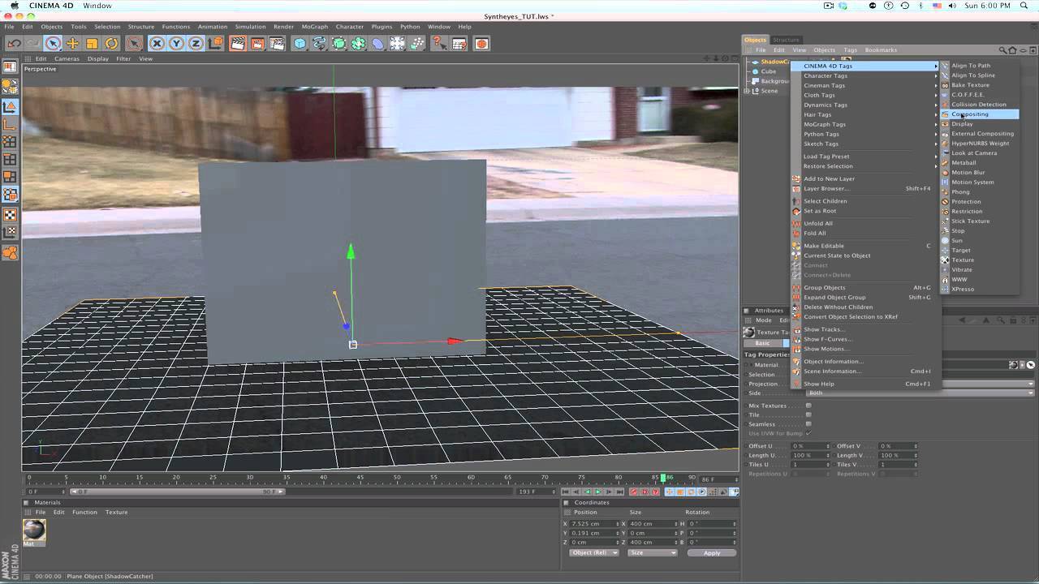
Task: Move the green timeline playhead marker
Action: click(663, 478)
